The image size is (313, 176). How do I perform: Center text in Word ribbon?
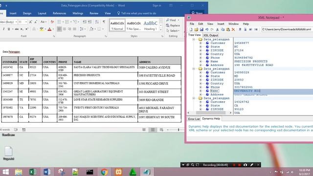click(x=65, y=29)
